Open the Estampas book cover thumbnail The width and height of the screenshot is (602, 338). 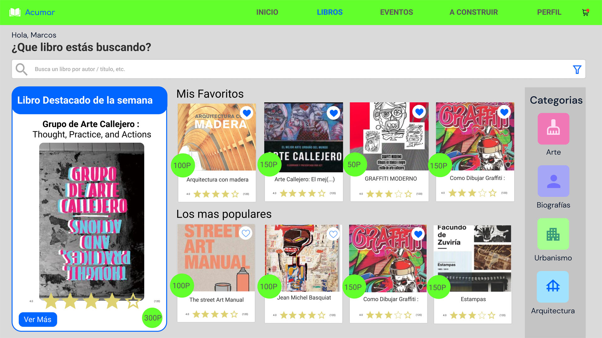point(473,259)
